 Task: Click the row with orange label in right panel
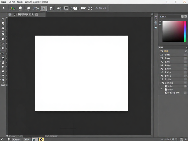coord(173,51)
